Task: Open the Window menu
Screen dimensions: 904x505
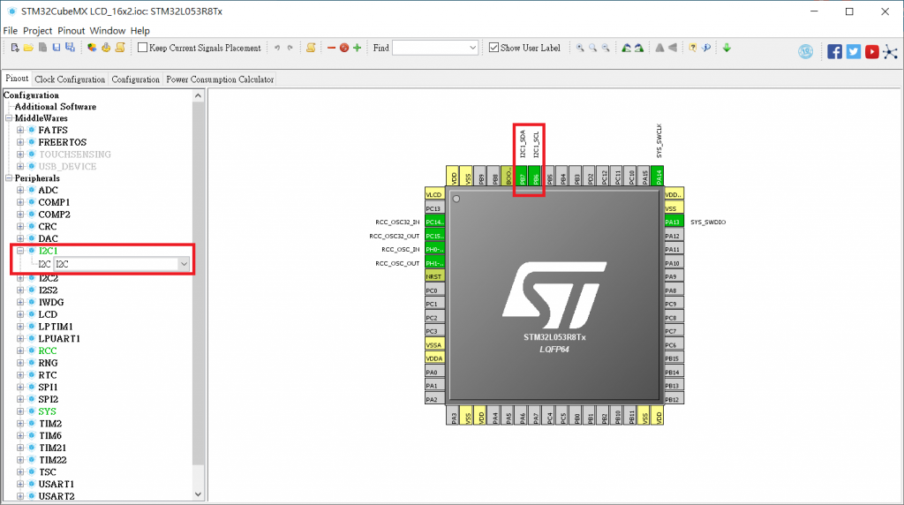Action: click(x=107, y=31)
